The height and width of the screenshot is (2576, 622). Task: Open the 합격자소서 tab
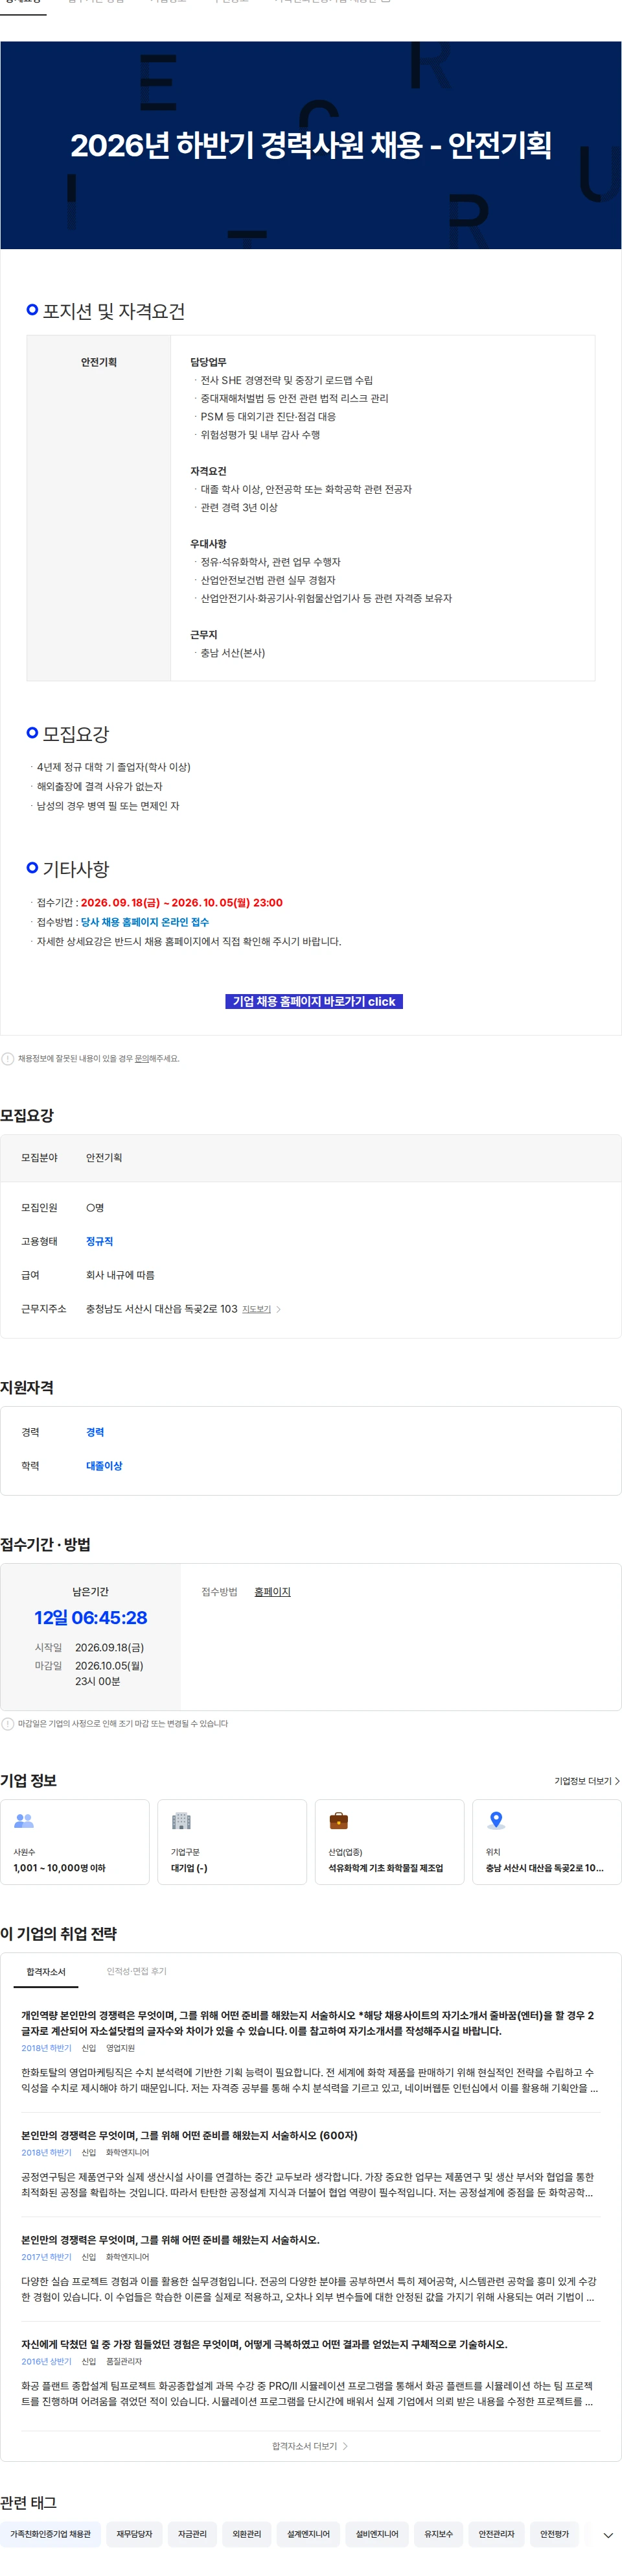(46, 1971)
